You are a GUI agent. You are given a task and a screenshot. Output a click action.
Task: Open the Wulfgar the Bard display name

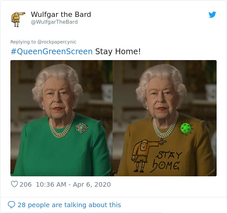(61, 14)
